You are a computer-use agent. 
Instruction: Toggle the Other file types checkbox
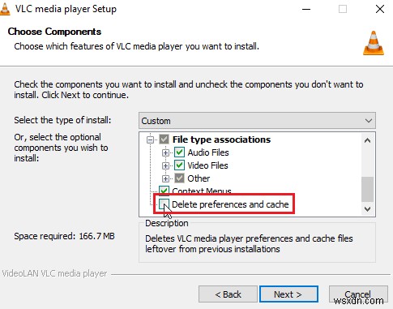(x=179, y=178)
